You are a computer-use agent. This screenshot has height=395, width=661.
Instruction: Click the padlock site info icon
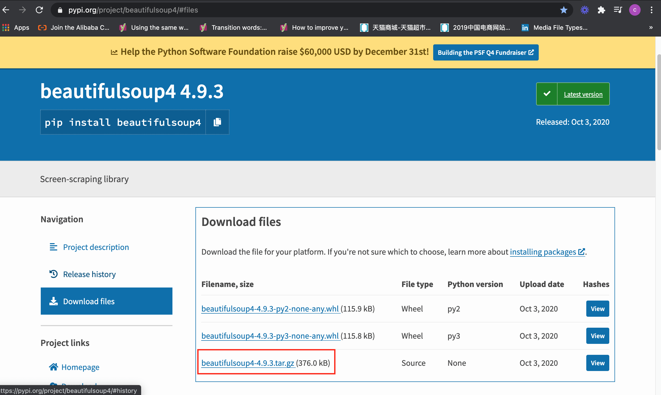(60, 10)
